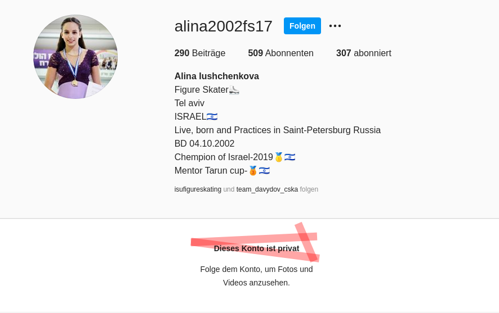Open the circular profile picture

(75, 57)
